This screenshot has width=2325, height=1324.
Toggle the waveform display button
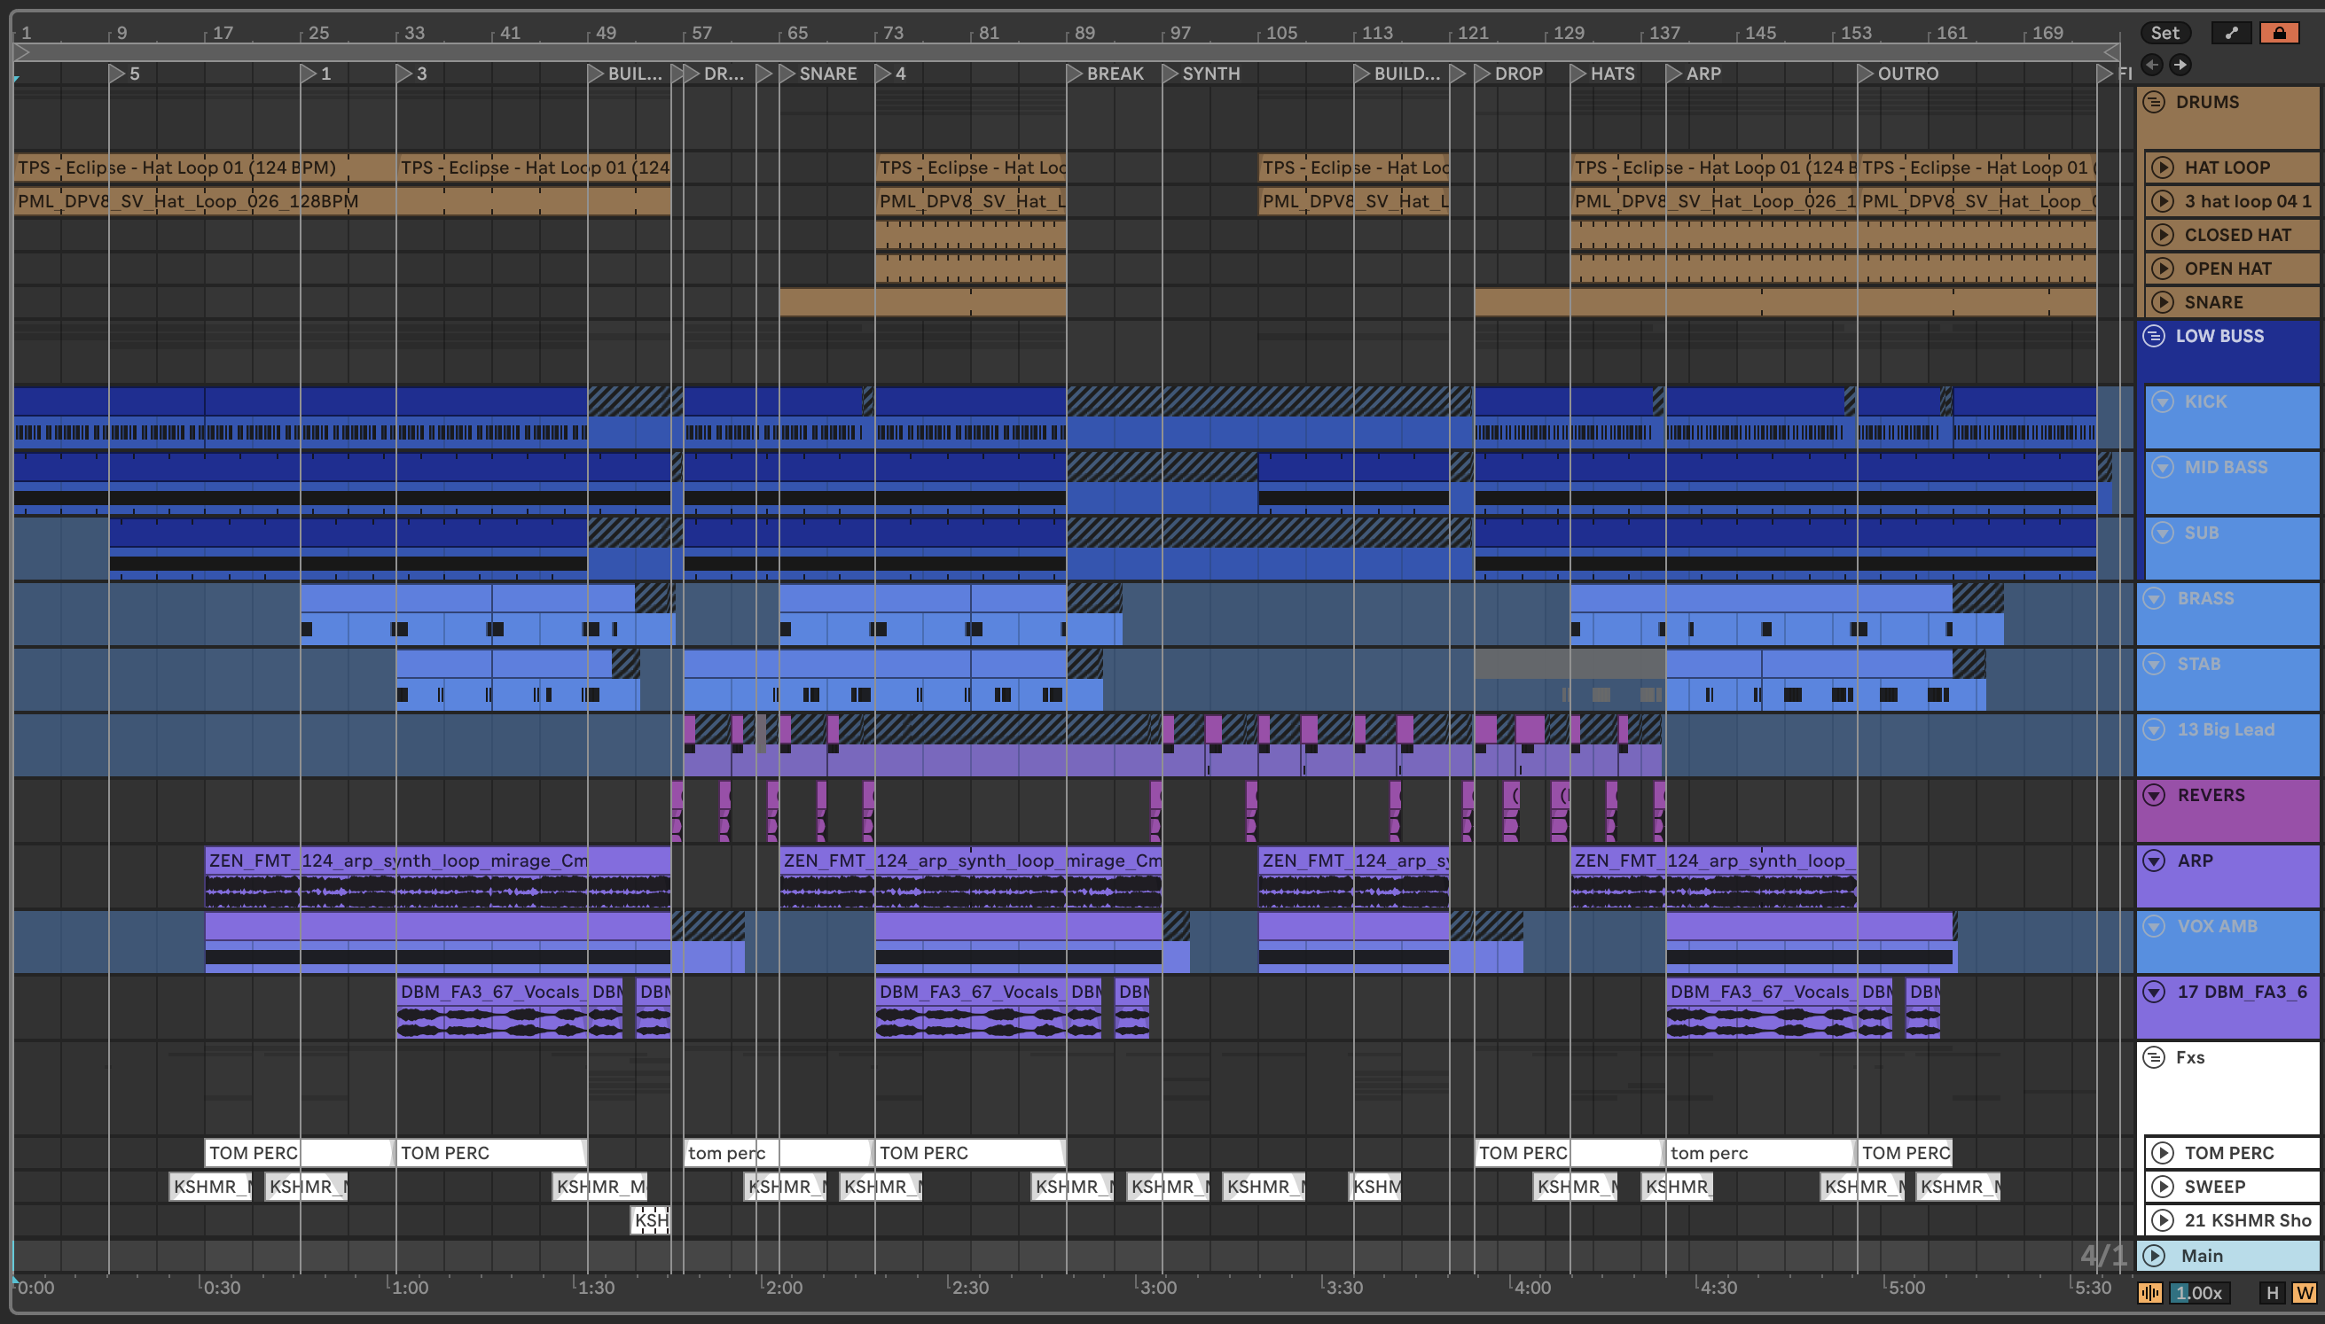(x=2150, y=1293)
